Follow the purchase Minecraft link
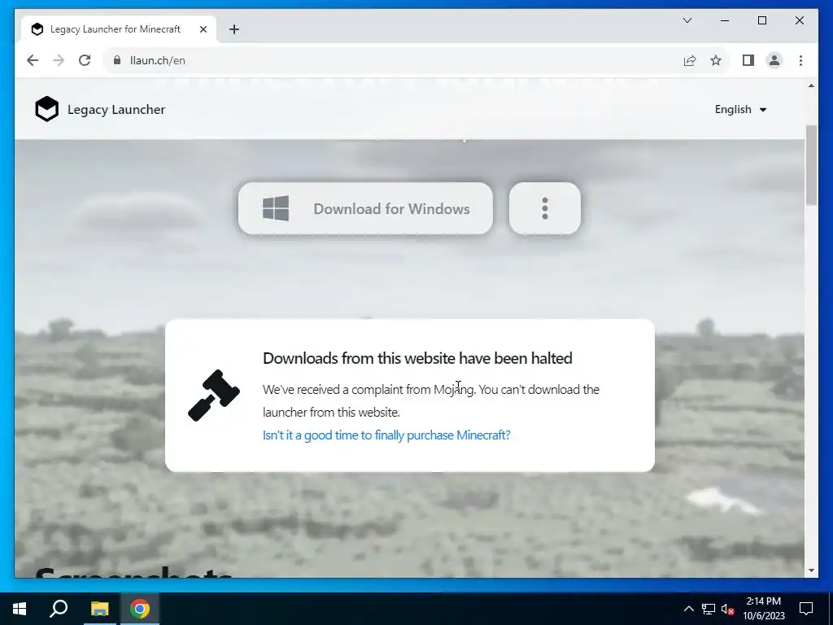This screenshot has height=625, width=833. (386, 435)
